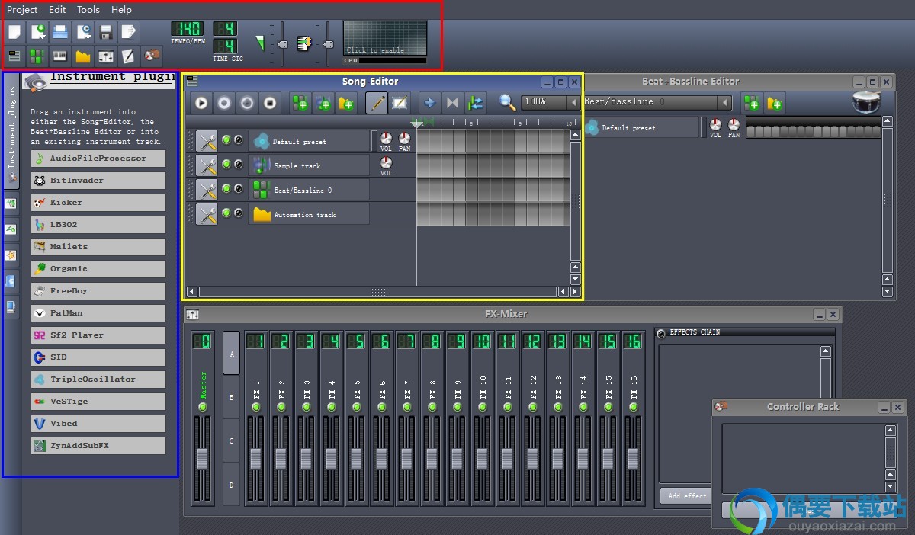Click the Beat/Bassline 0 track name button

[309, 190]
